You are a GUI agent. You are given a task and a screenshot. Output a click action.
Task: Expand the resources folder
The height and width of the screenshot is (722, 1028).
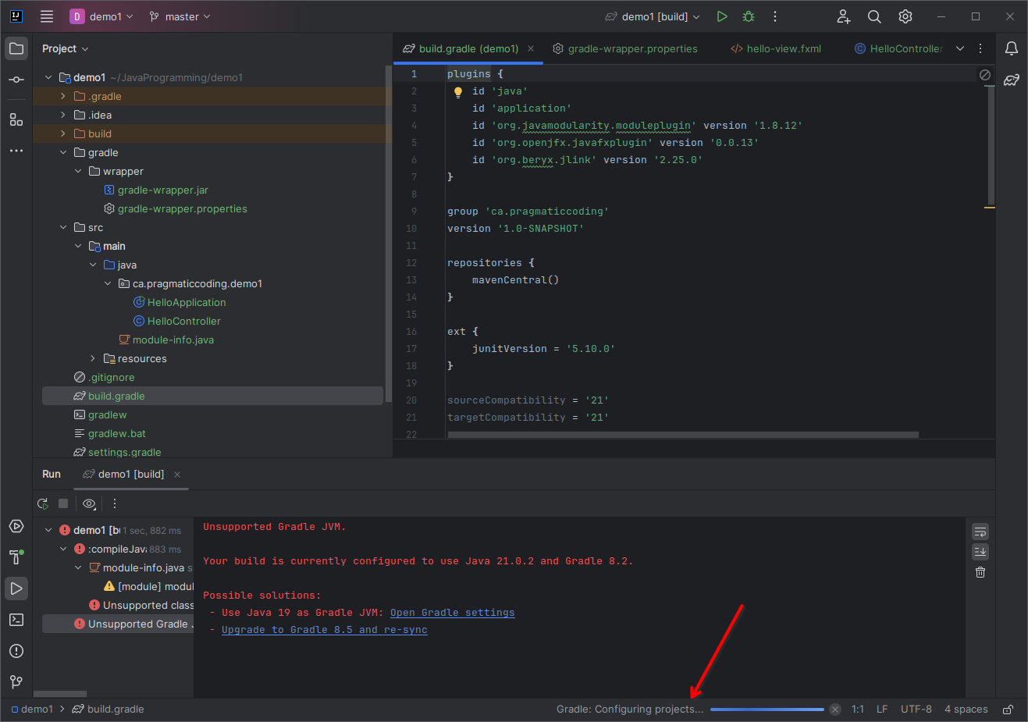tap(93, 358)
